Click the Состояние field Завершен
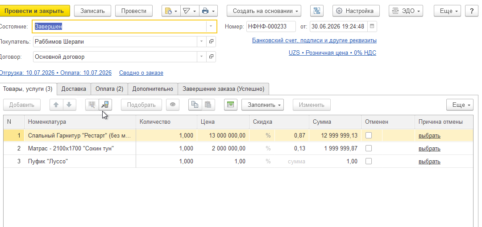Screen dimensions: 482x227 click(x=120, y=26)
